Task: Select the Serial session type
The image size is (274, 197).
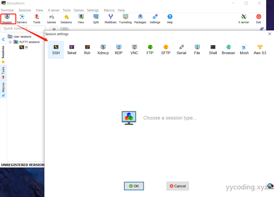Action: [x=182, y=50]
